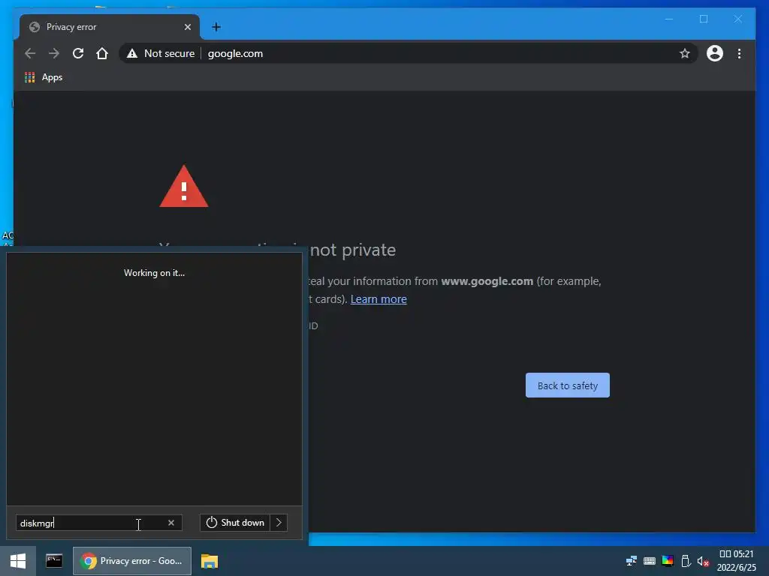Viewport: 769px width, 576px height.
Task: Click the www.google.com bold text
Action: (x=487, y=281)
